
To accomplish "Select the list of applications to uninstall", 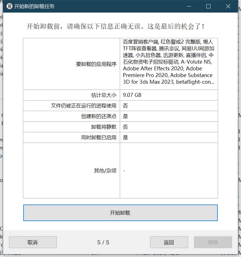I will (x=168, y=62).
